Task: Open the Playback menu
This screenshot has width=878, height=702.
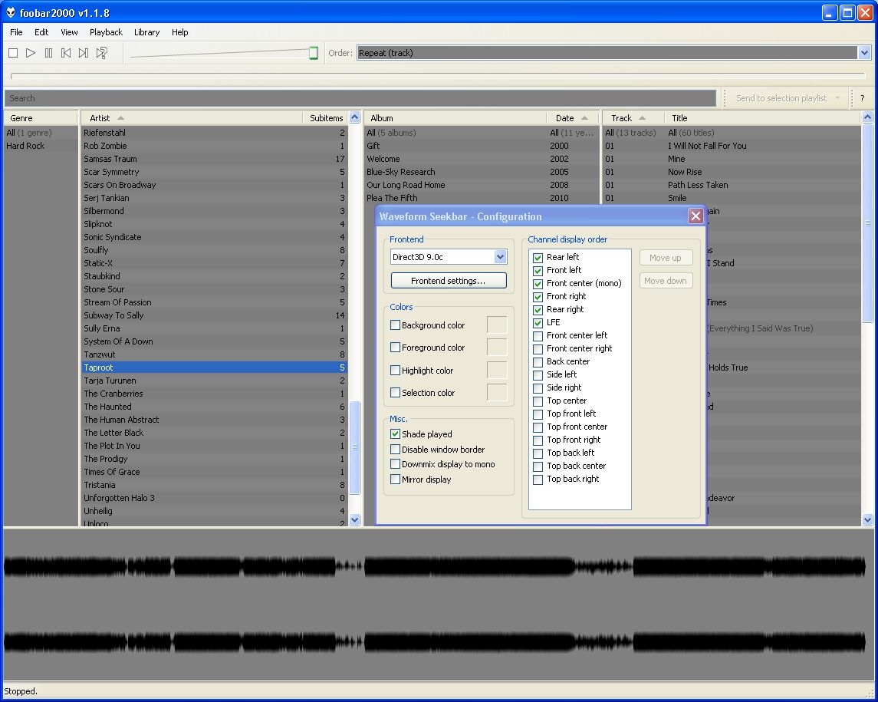Action: 107,32
